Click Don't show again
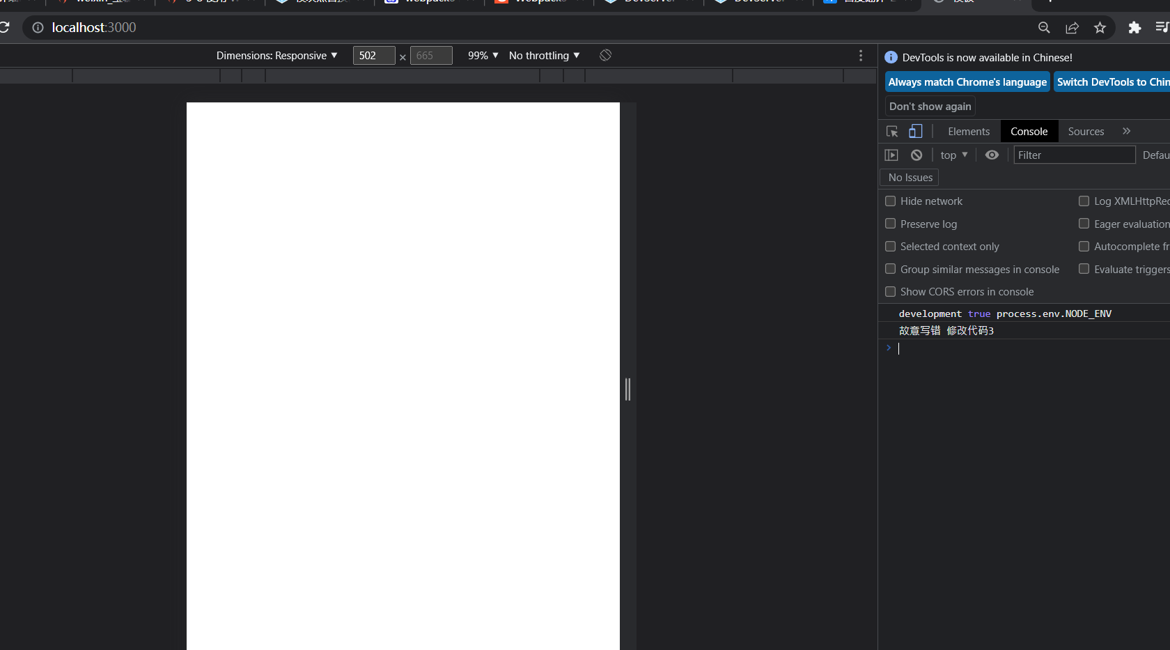1170x650 pixels. click(x=930, y=106)
